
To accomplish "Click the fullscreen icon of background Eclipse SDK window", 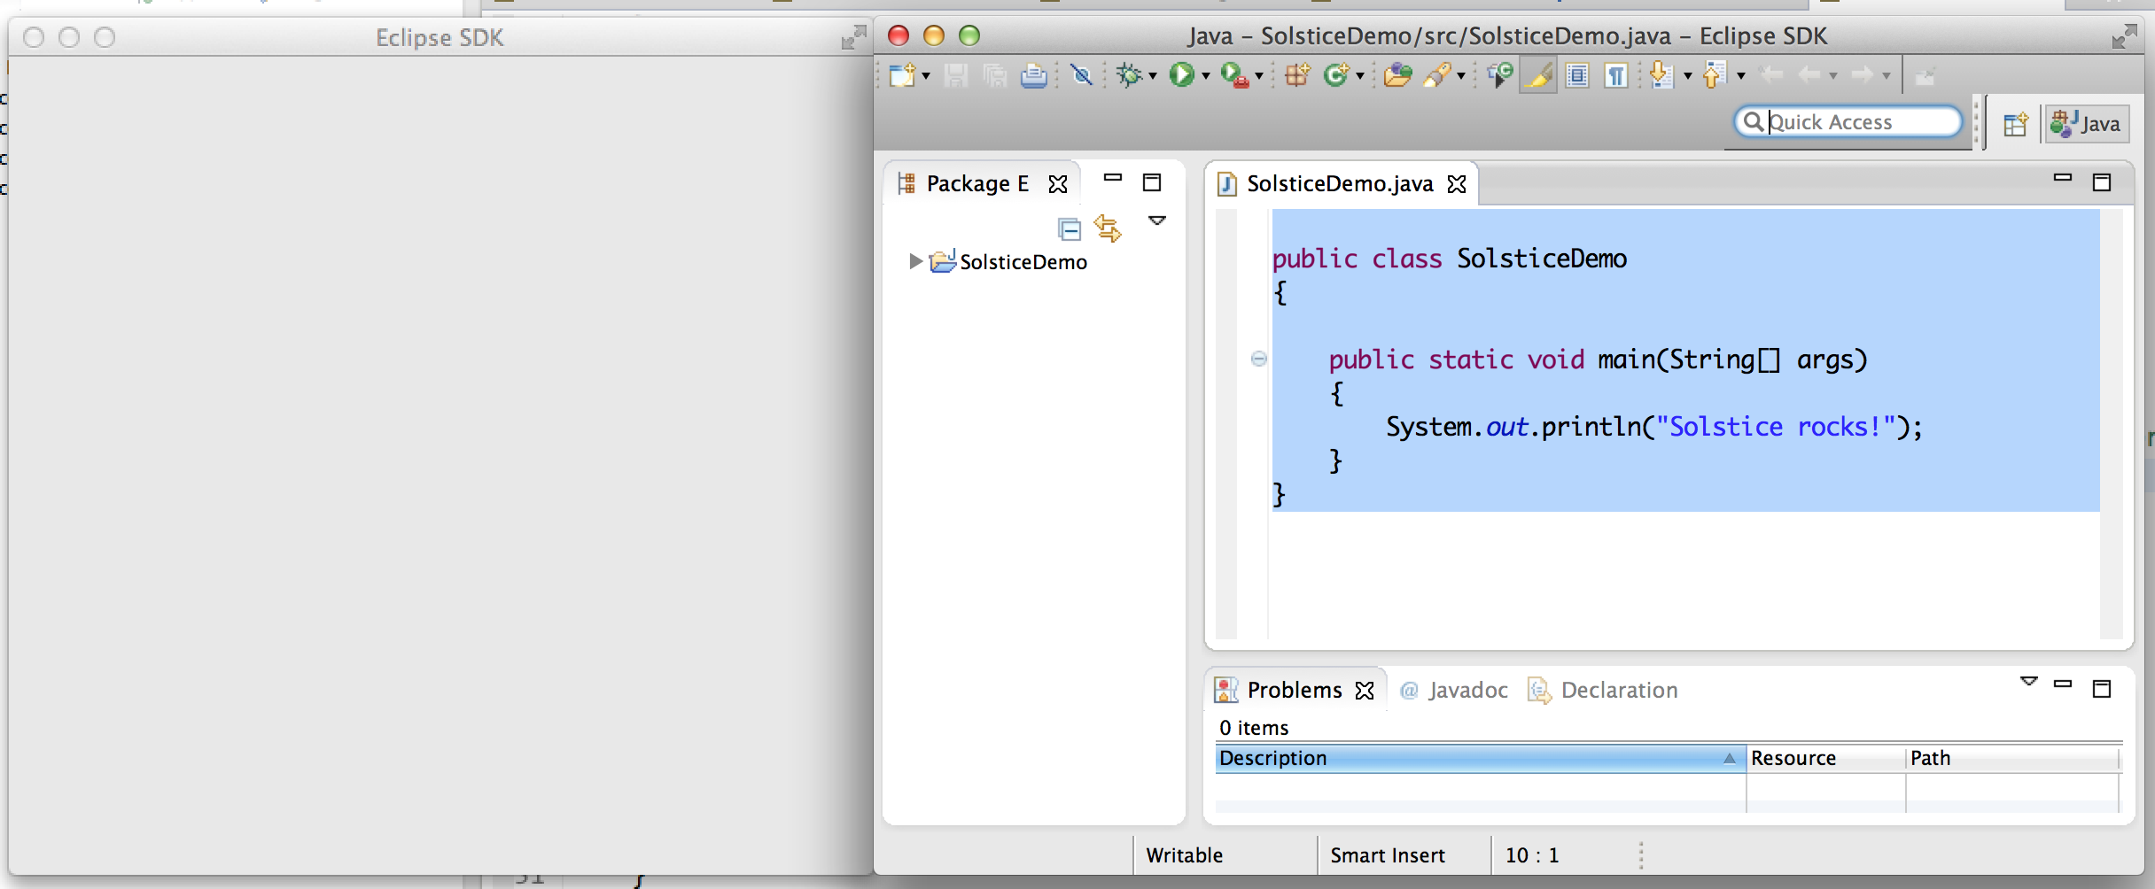I will click(853, 37).
